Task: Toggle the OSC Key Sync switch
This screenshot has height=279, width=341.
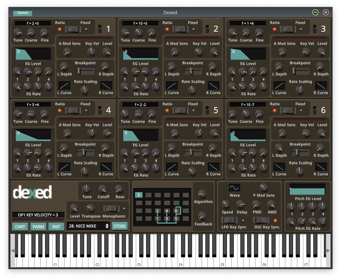Action: tap(261, 220)
